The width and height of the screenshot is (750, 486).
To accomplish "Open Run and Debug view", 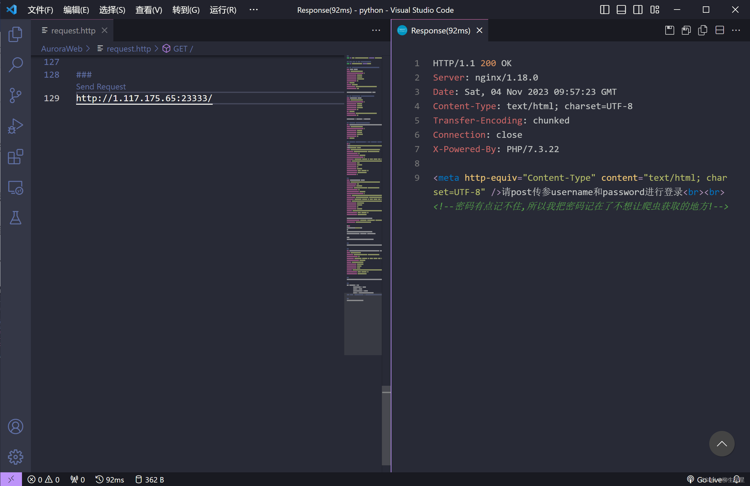I will 15,126.
